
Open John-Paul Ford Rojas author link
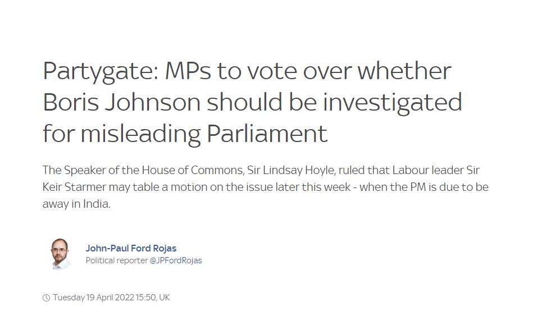(131, 248)
